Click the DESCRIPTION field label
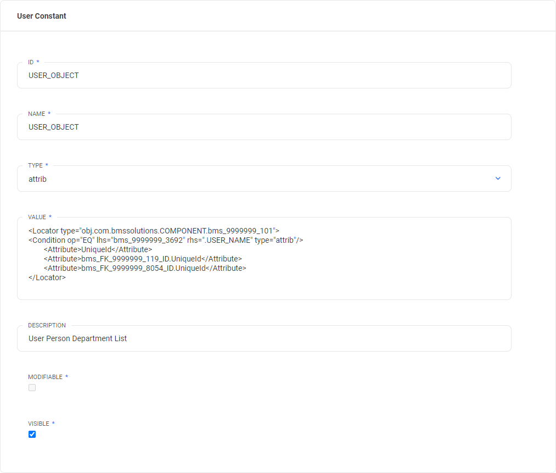 click(x=47, y=325)
